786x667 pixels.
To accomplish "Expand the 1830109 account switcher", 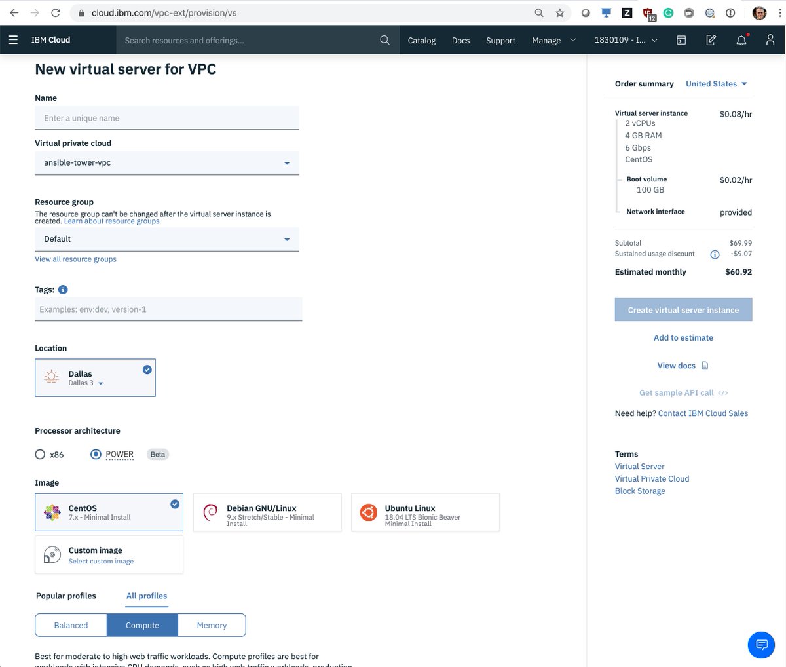I will pyautogui.click(x=626, y=40).
